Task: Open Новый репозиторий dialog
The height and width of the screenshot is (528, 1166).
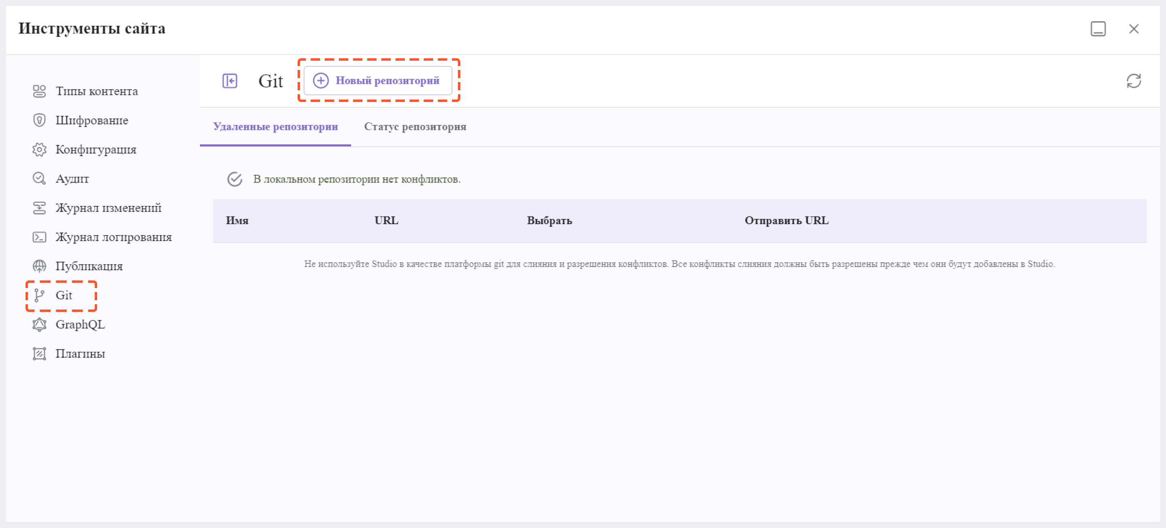Action: 380,80
